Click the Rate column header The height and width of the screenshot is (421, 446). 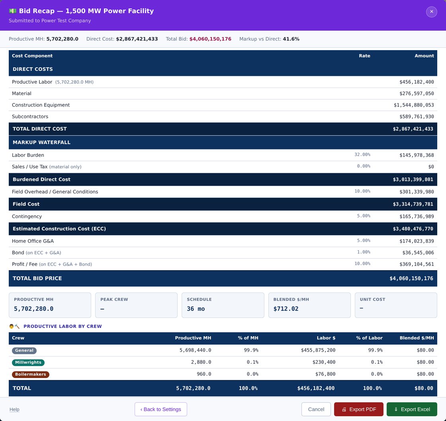click(x=364, y=56)
